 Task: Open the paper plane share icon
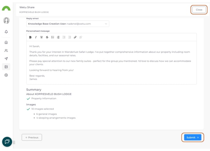[6, 59]
